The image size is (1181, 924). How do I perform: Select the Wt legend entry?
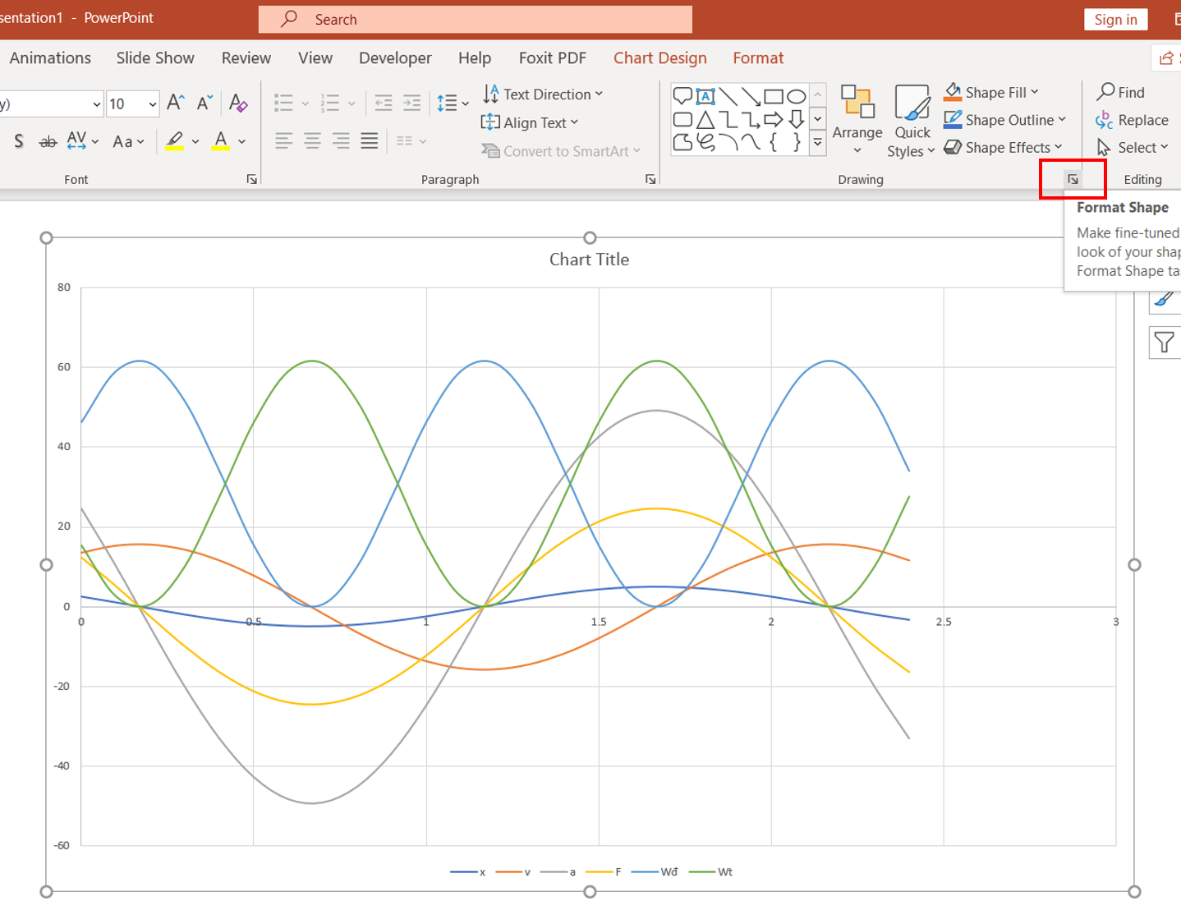coord(711,872)
